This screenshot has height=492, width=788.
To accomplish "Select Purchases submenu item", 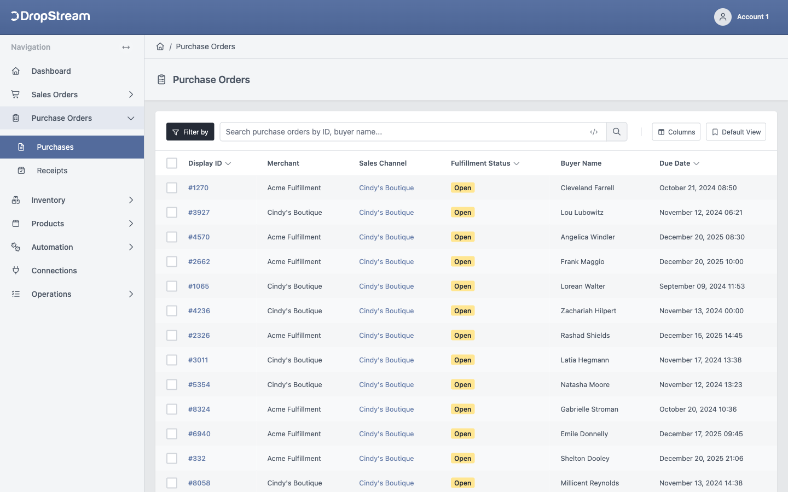I will pos(72,147).
